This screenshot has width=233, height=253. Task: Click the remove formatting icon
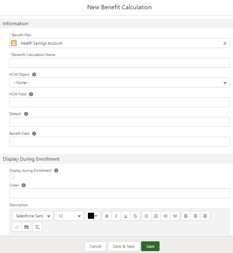tap(38, 227)
